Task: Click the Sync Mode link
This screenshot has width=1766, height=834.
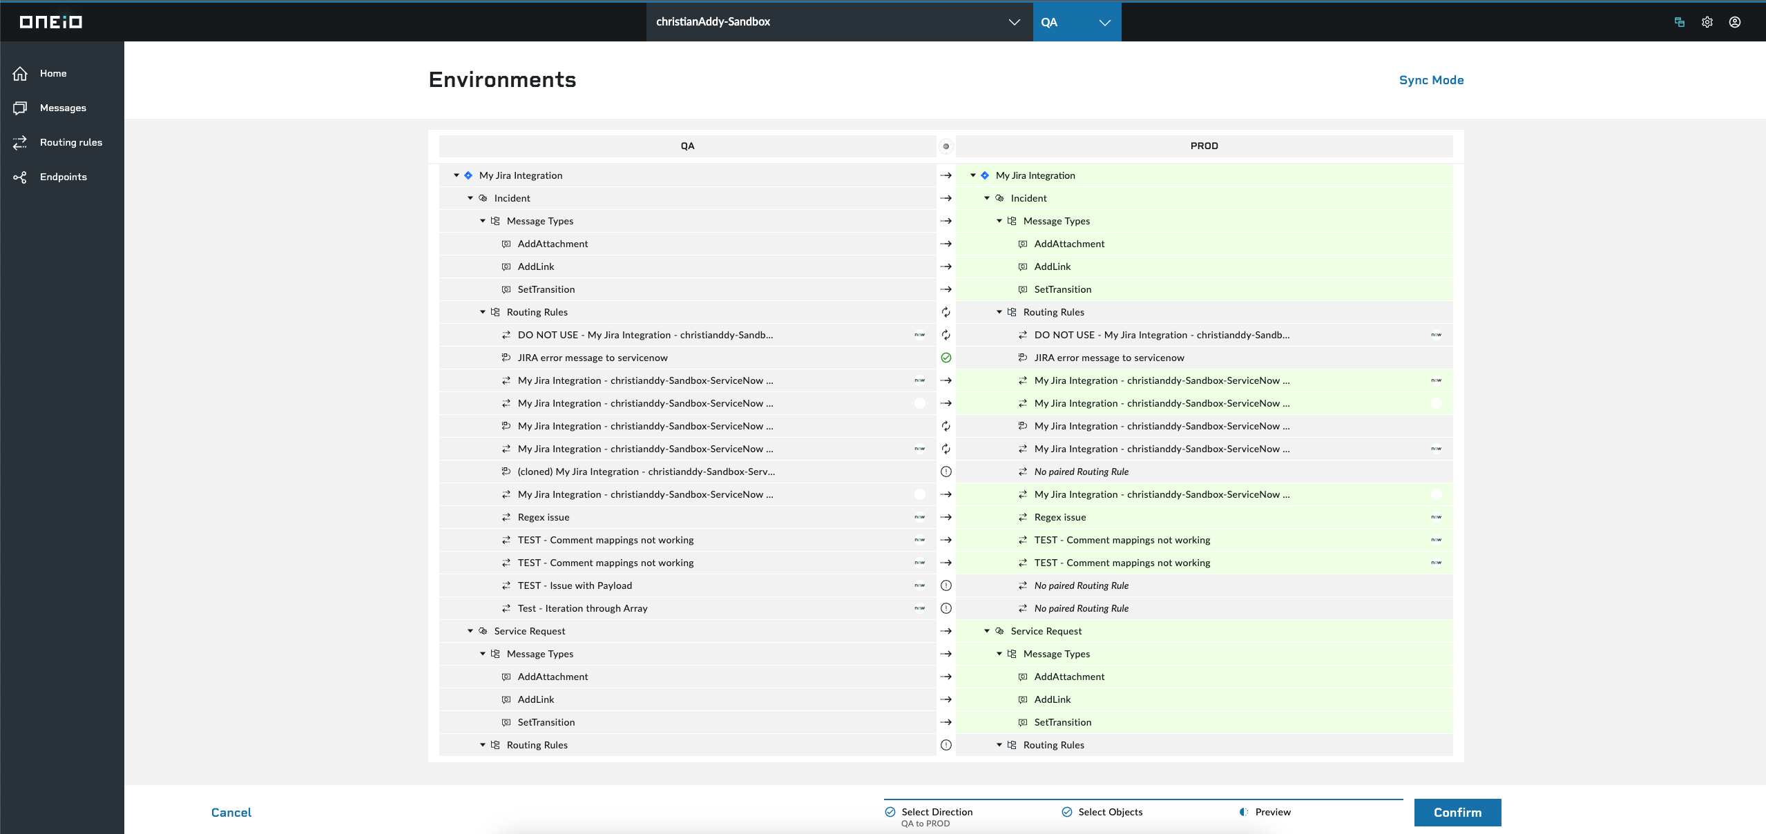Action: click(1431, 80)
